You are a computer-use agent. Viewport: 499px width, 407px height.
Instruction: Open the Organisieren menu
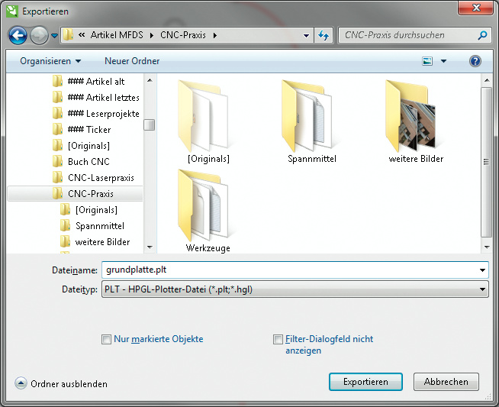click(x=50, y=61)
